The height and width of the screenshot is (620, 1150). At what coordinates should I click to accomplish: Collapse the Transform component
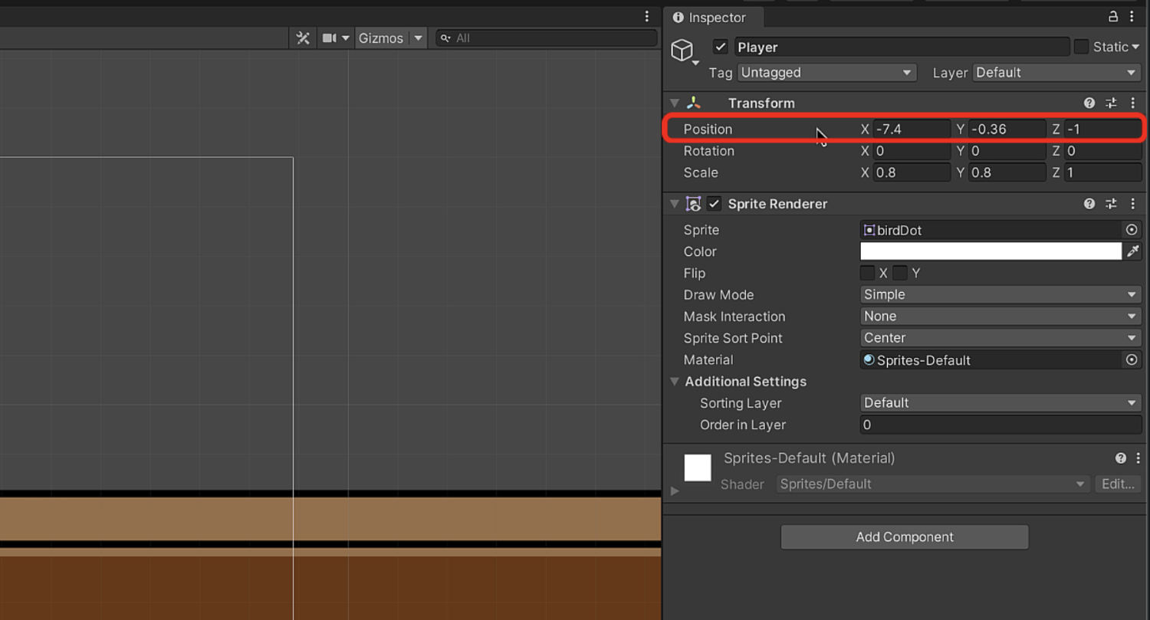[675, 103]
